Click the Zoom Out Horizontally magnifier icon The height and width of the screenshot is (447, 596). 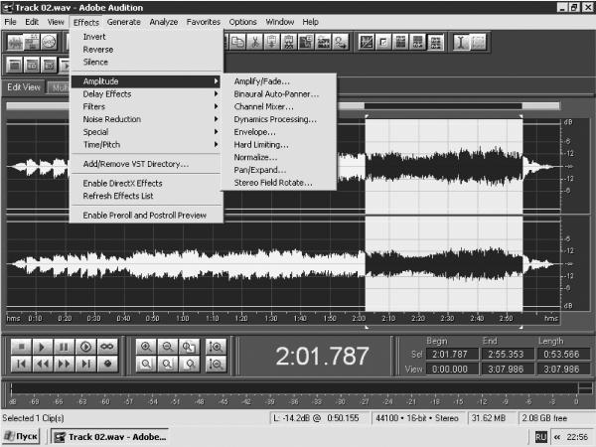pos(168,347)
